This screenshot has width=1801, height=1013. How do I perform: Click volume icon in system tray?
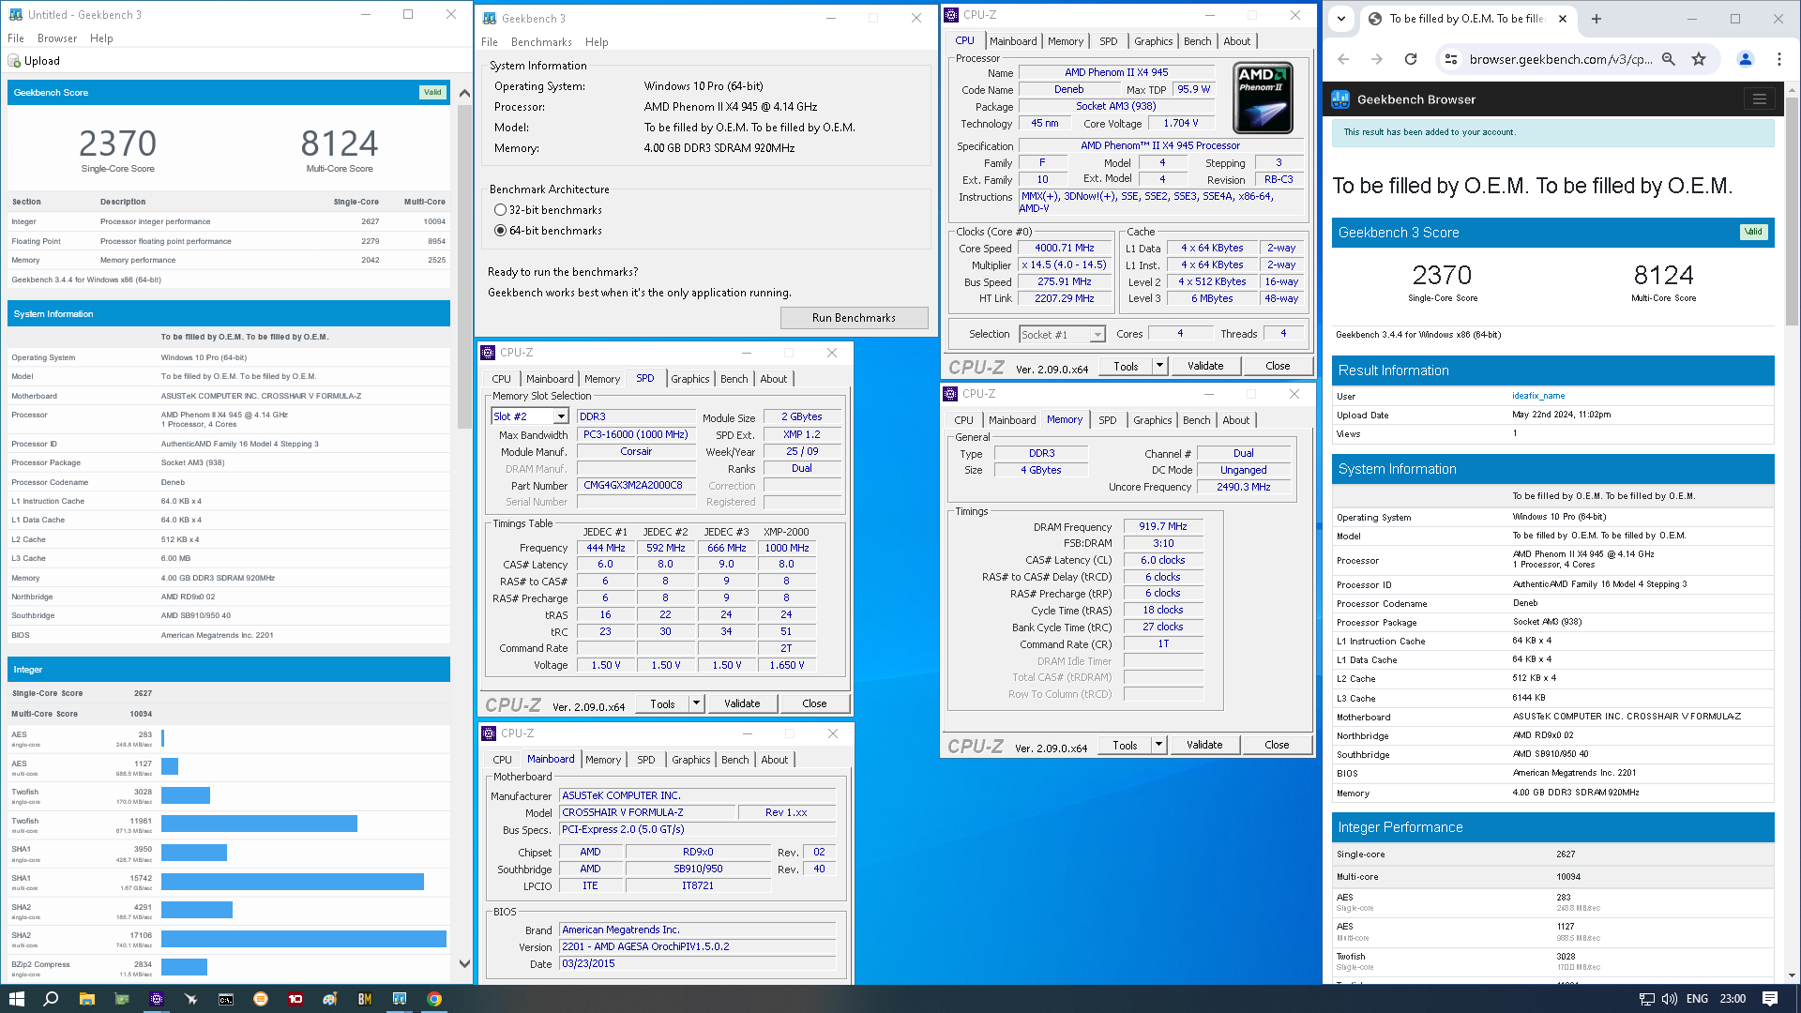(x=1670, y=999)
